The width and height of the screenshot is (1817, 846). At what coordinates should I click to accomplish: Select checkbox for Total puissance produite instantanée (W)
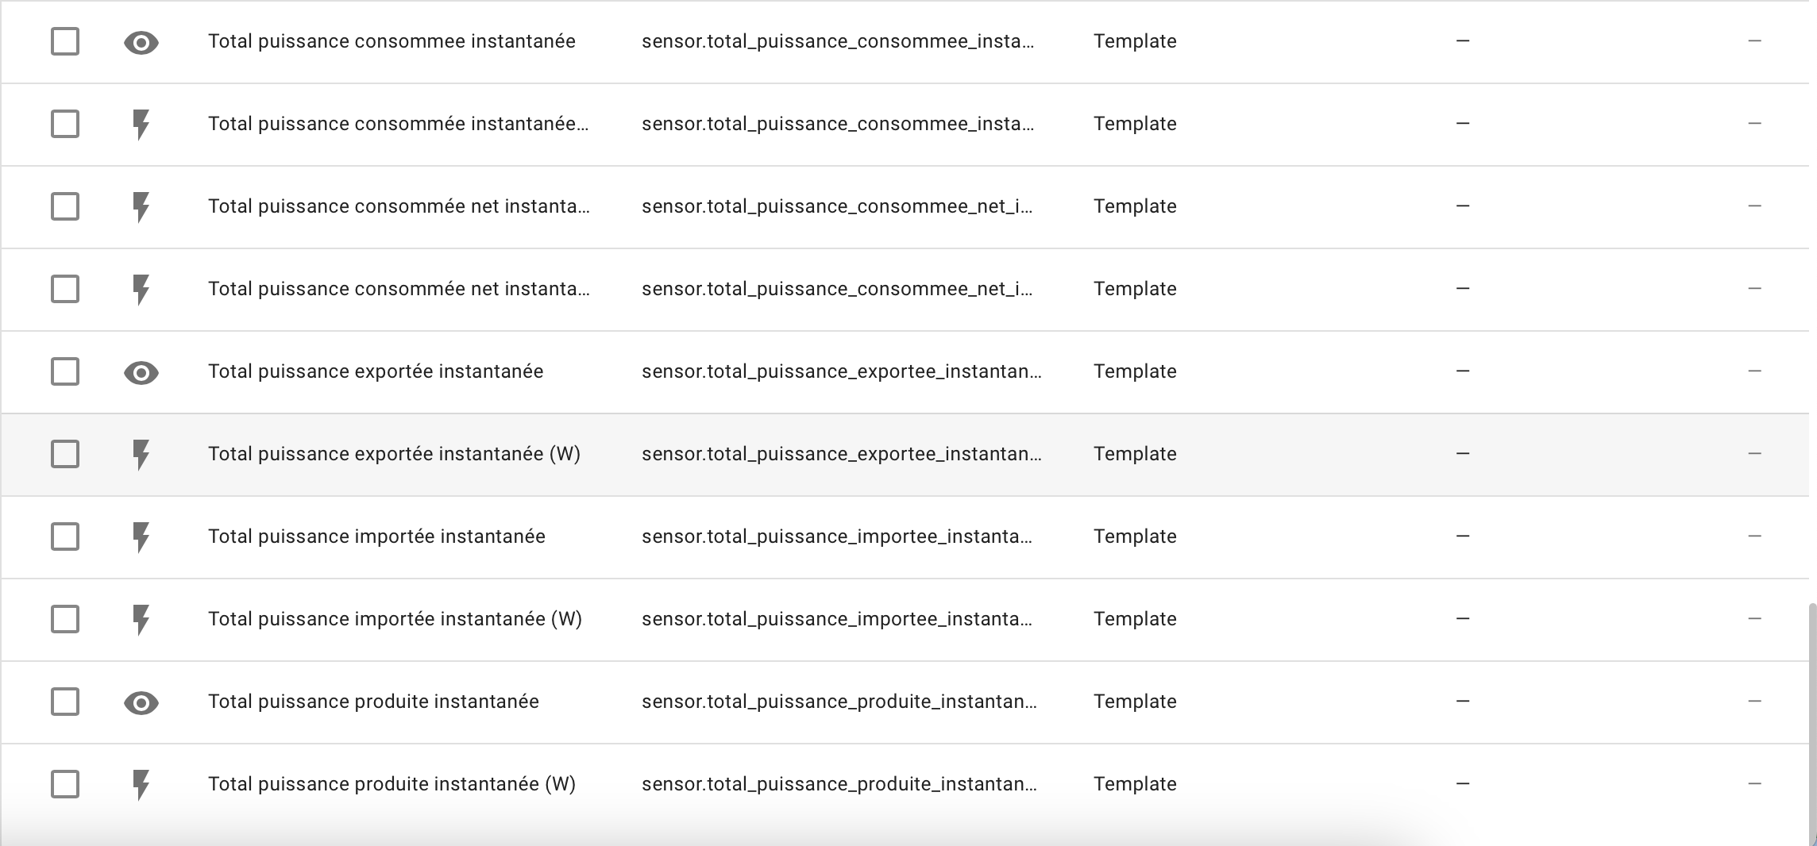tap(65, 784)
